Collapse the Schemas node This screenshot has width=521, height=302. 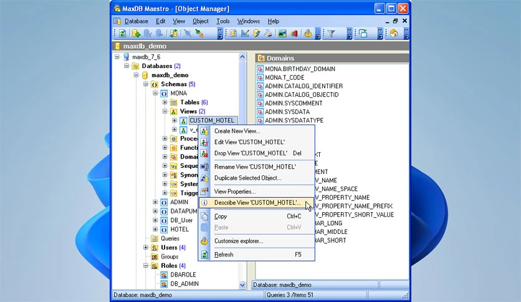[x=146, y=84]
